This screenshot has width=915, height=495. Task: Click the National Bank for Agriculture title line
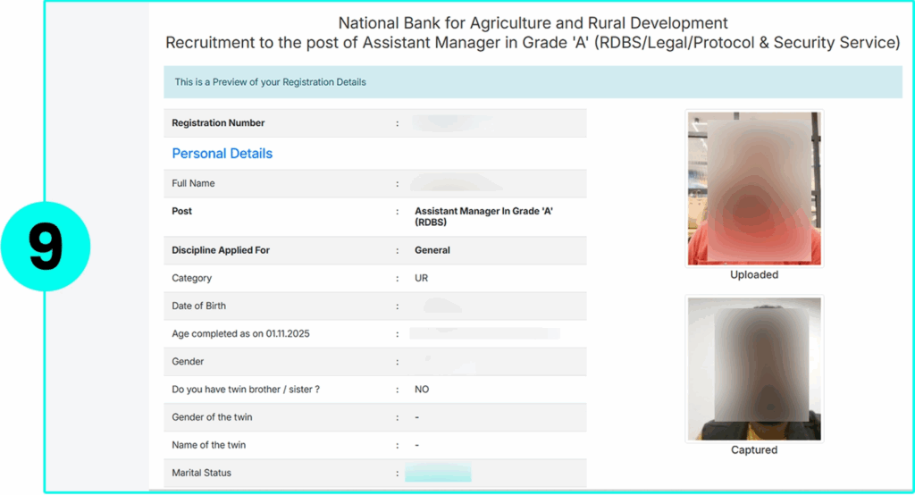click(x=533, y=23)
